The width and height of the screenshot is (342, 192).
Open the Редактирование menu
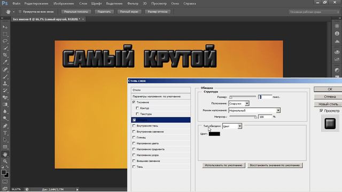[x=36, y=4]
